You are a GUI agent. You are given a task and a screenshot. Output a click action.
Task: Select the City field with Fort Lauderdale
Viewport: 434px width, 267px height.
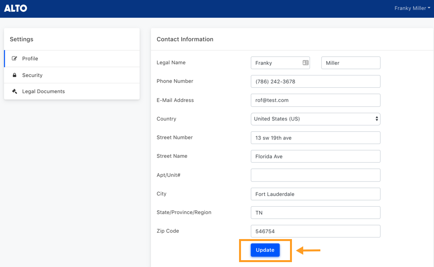coord(315,194)
